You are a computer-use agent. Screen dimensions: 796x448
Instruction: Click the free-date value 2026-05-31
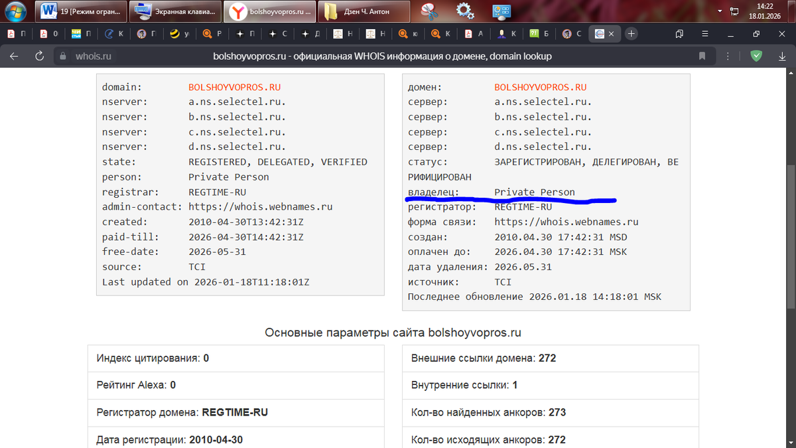click(x=217, y=252)
